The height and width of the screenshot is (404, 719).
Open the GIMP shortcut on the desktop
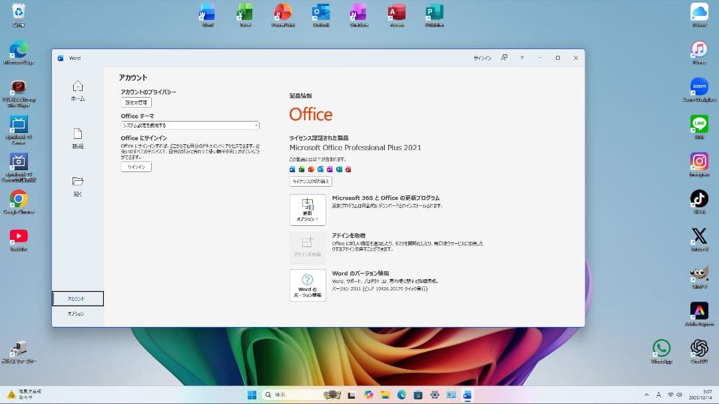[699, 274]
